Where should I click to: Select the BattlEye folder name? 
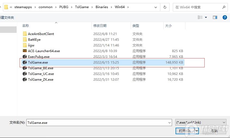click(x=34, y=39)
